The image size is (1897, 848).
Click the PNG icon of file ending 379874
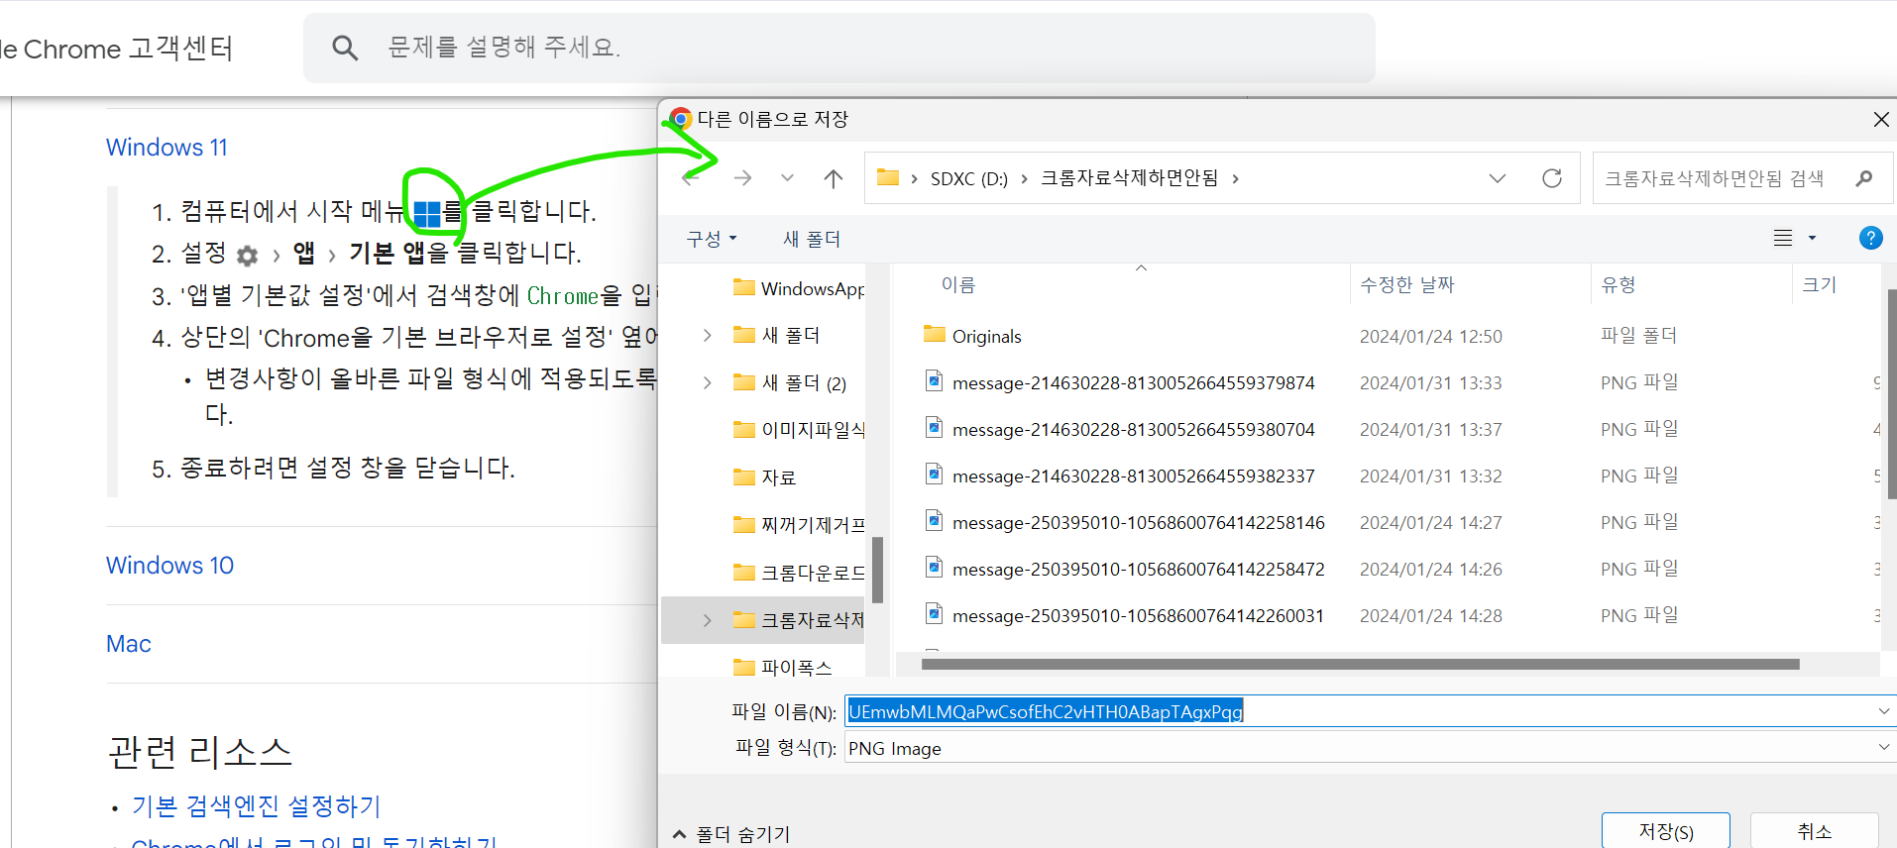[934, 380]
